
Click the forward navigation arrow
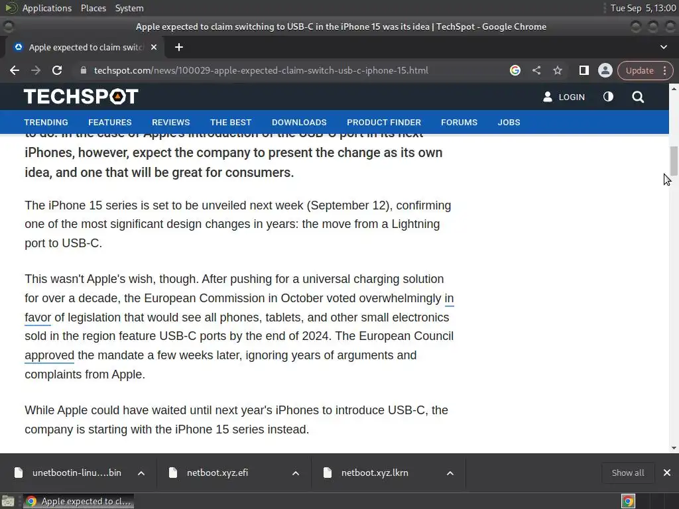pos(36,70)
